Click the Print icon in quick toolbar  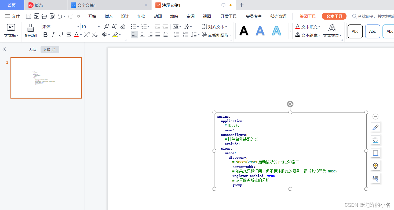click(x=44, y=16)
